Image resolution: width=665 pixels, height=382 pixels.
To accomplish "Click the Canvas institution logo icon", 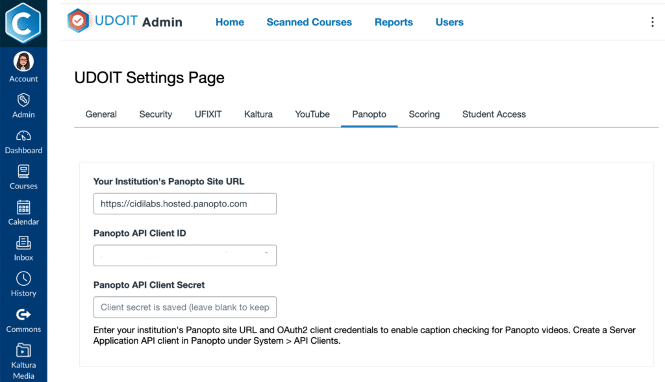I will coord(23,23).
